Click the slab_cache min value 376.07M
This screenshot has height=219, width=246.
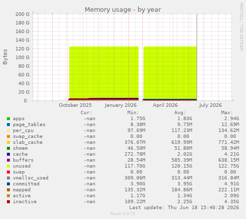coord(135,142)
